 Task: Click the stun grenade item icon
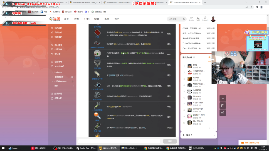click(97, 127)
